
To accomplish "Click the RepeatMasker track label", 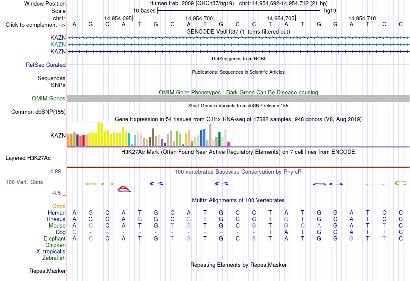I will (47, 271).
